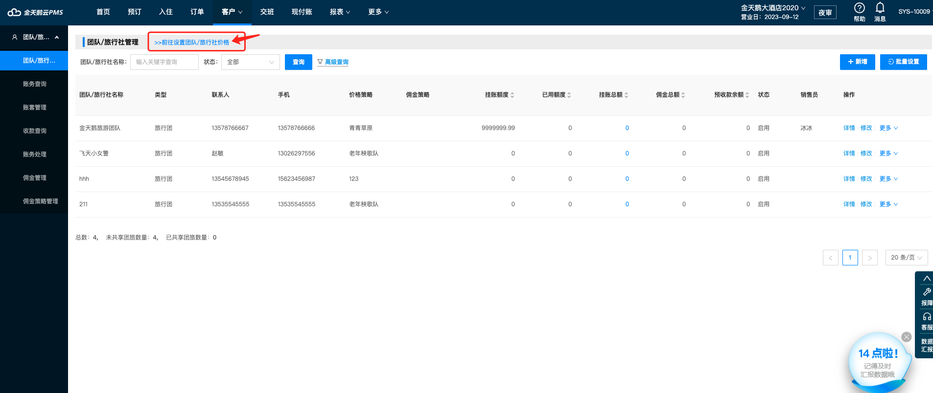Change 20 条/页 page size

tap(907, 258)
